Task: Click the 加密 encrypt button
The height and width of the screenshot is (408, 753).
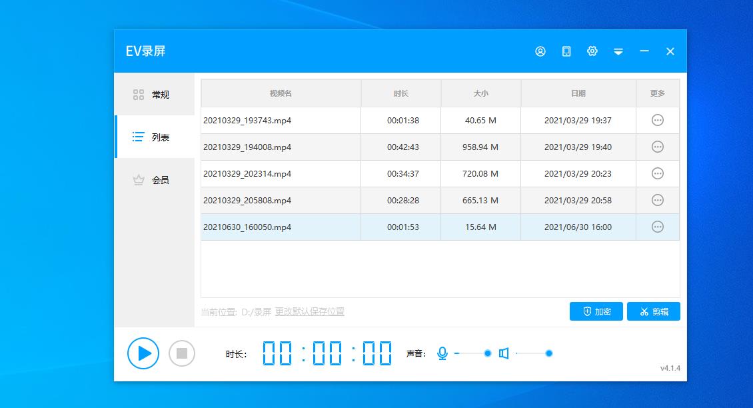Action: click(596, 311)
